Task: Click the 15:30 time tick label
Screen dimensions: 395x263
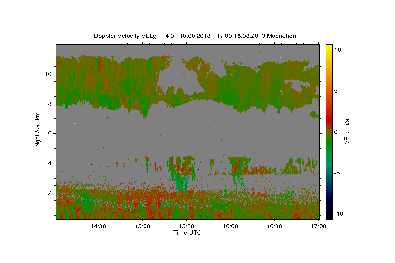Action: tap(186, 227)
